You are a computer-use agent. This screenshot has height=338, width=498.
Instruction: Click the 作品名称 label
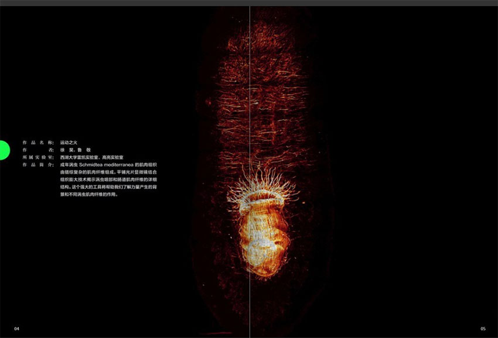point(38,143)
